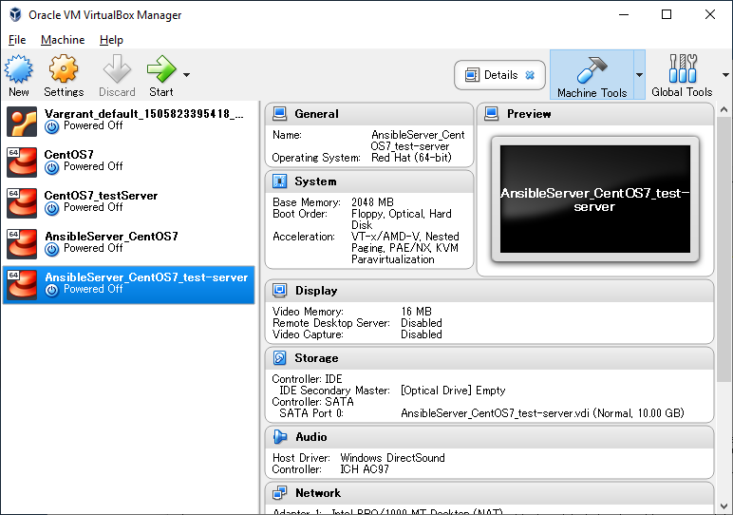This screenshot has width=733, height=515.
Task: Click power state icon of Vargrant_default
Action: [52, 126]
